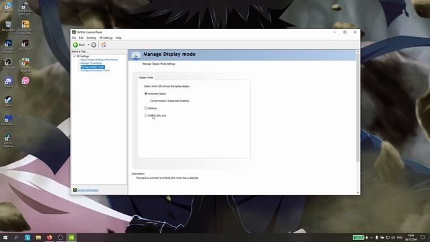Open the notification center icon
The image size is (430, 242).
423,237
